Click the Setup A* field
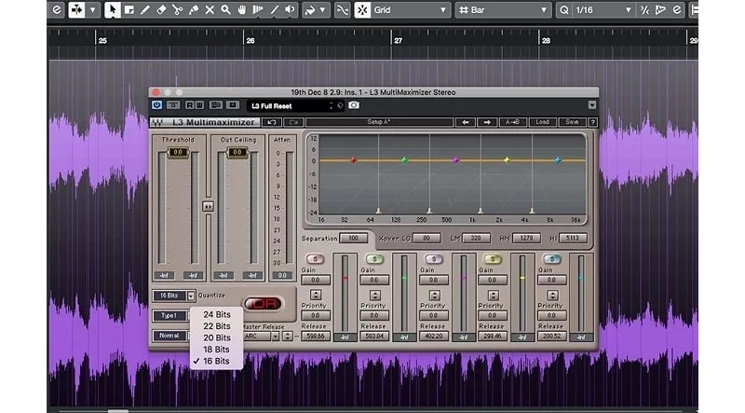Viewport: 745px width, 413px height. point(379,122)
